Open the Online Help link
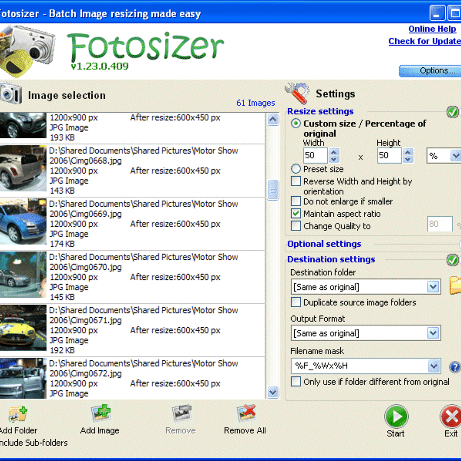The image size is (461, 461). point(432,29)
